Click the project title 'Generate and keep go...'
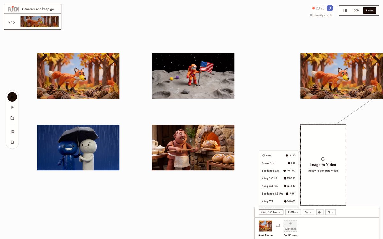 tap(39, 9)
